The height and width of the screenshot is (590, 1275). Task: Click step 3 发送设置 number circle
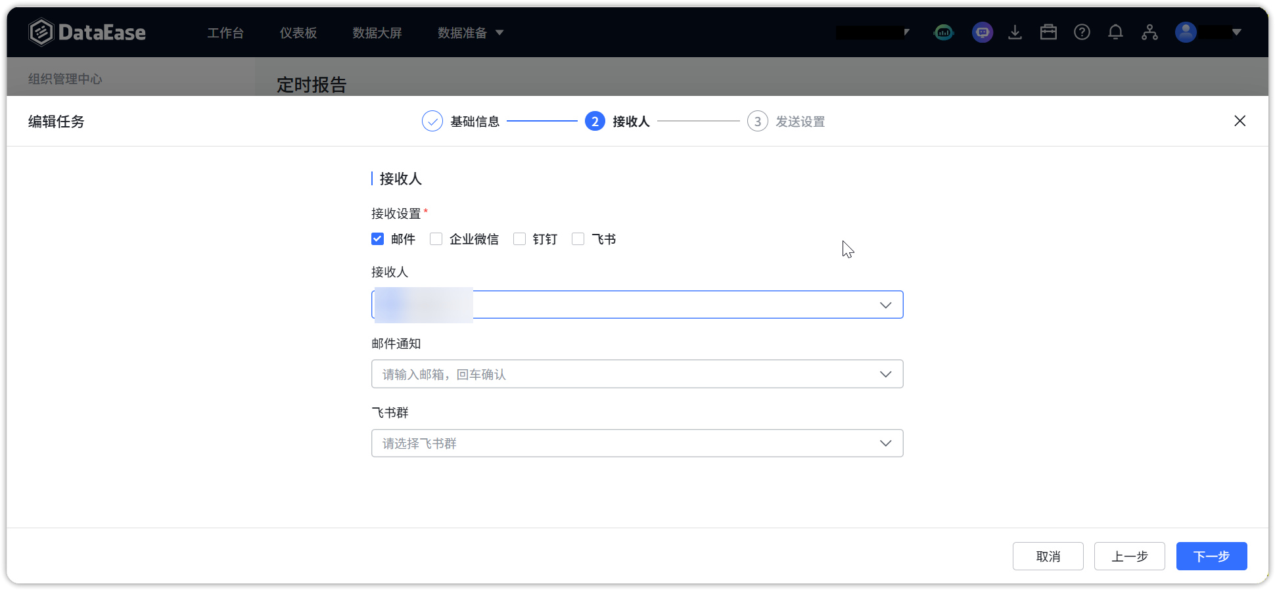(x=757, y=122)
